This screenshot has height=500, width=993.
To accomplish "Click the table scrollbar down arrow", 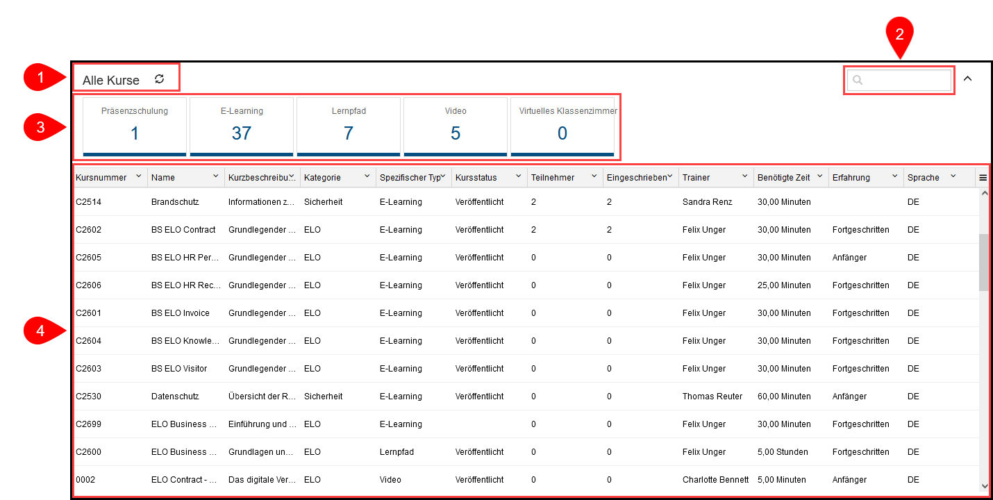I will (x=984, y=486).
